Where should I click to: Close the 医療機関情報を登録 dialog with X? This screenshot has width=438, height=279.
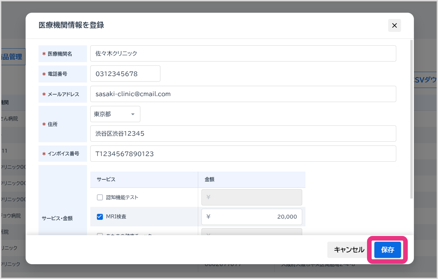point(394,25)
